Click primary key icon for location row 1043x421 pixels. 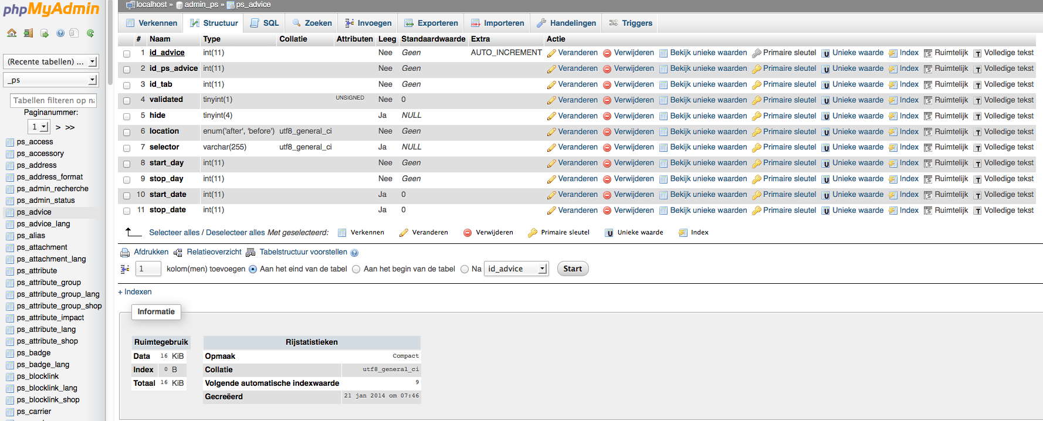pos(757,132)
